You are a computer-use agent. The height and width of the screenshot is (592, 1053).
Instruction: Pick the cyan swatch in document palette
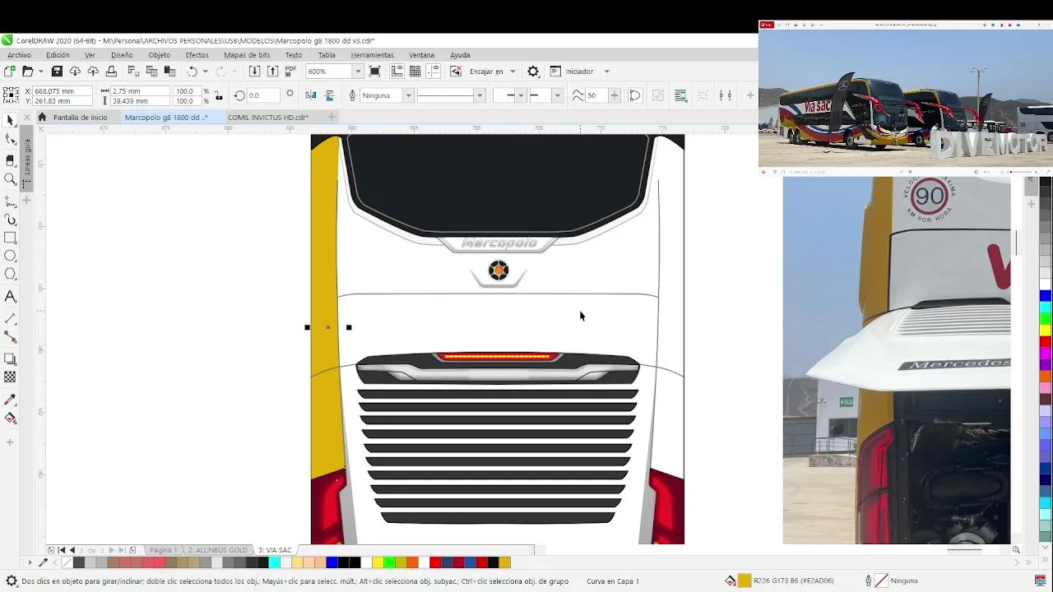(275, 562)
